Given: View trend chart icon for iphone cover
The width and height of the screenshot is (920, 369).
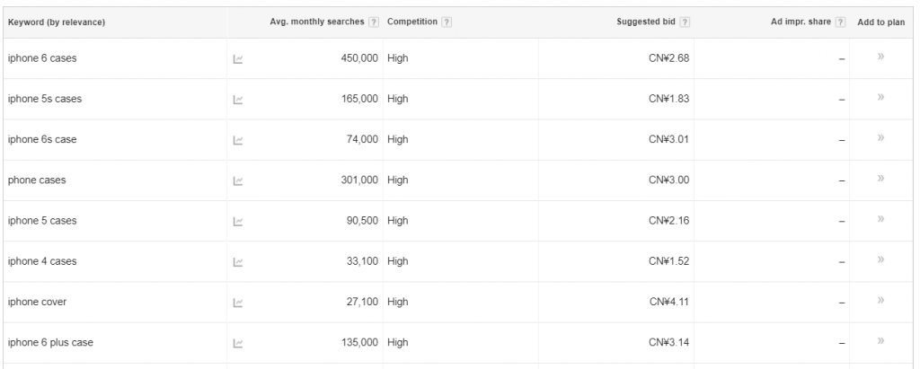Looking at the screenshot, I should (238, 303).
